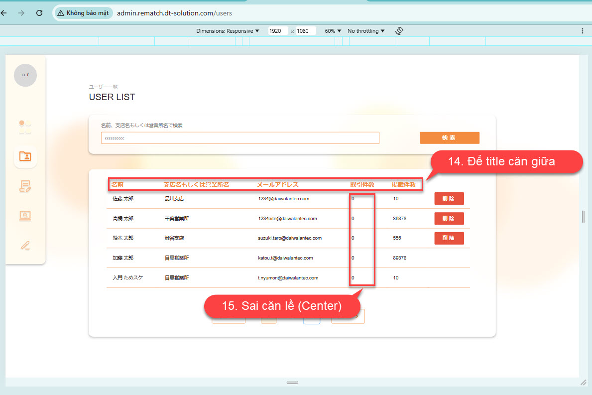
Task: Select the user folder icon in sidebar
Action: pyautogui.click(x=25, y=156)
